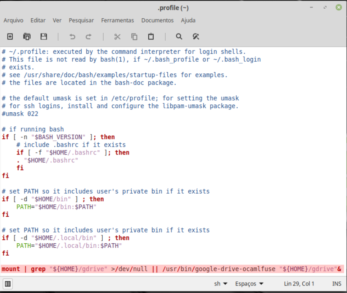Open the Documentos menu
This screenshot has width=347, height=293.
point(157,20)
